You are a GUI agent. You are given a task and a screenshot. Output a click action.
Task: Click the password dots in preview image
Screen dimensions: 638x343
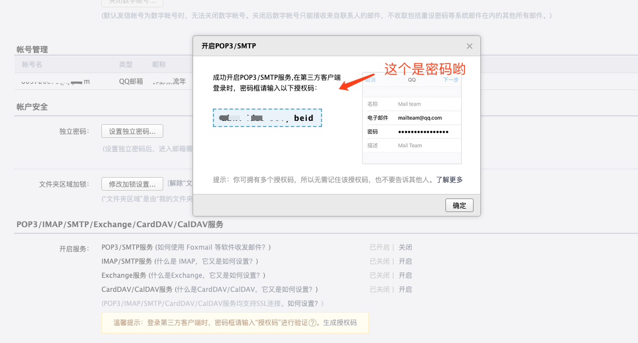pos(423,132)
